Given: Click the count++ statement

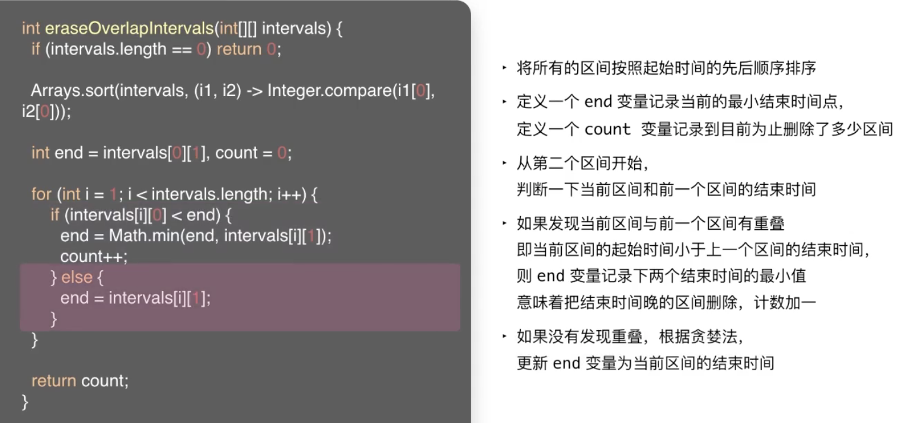Looking at the screenshot, I should click(x=94, y=257).
